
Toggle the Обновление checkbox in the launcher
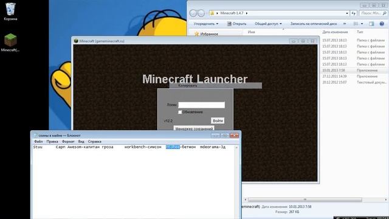coord(180,112)
